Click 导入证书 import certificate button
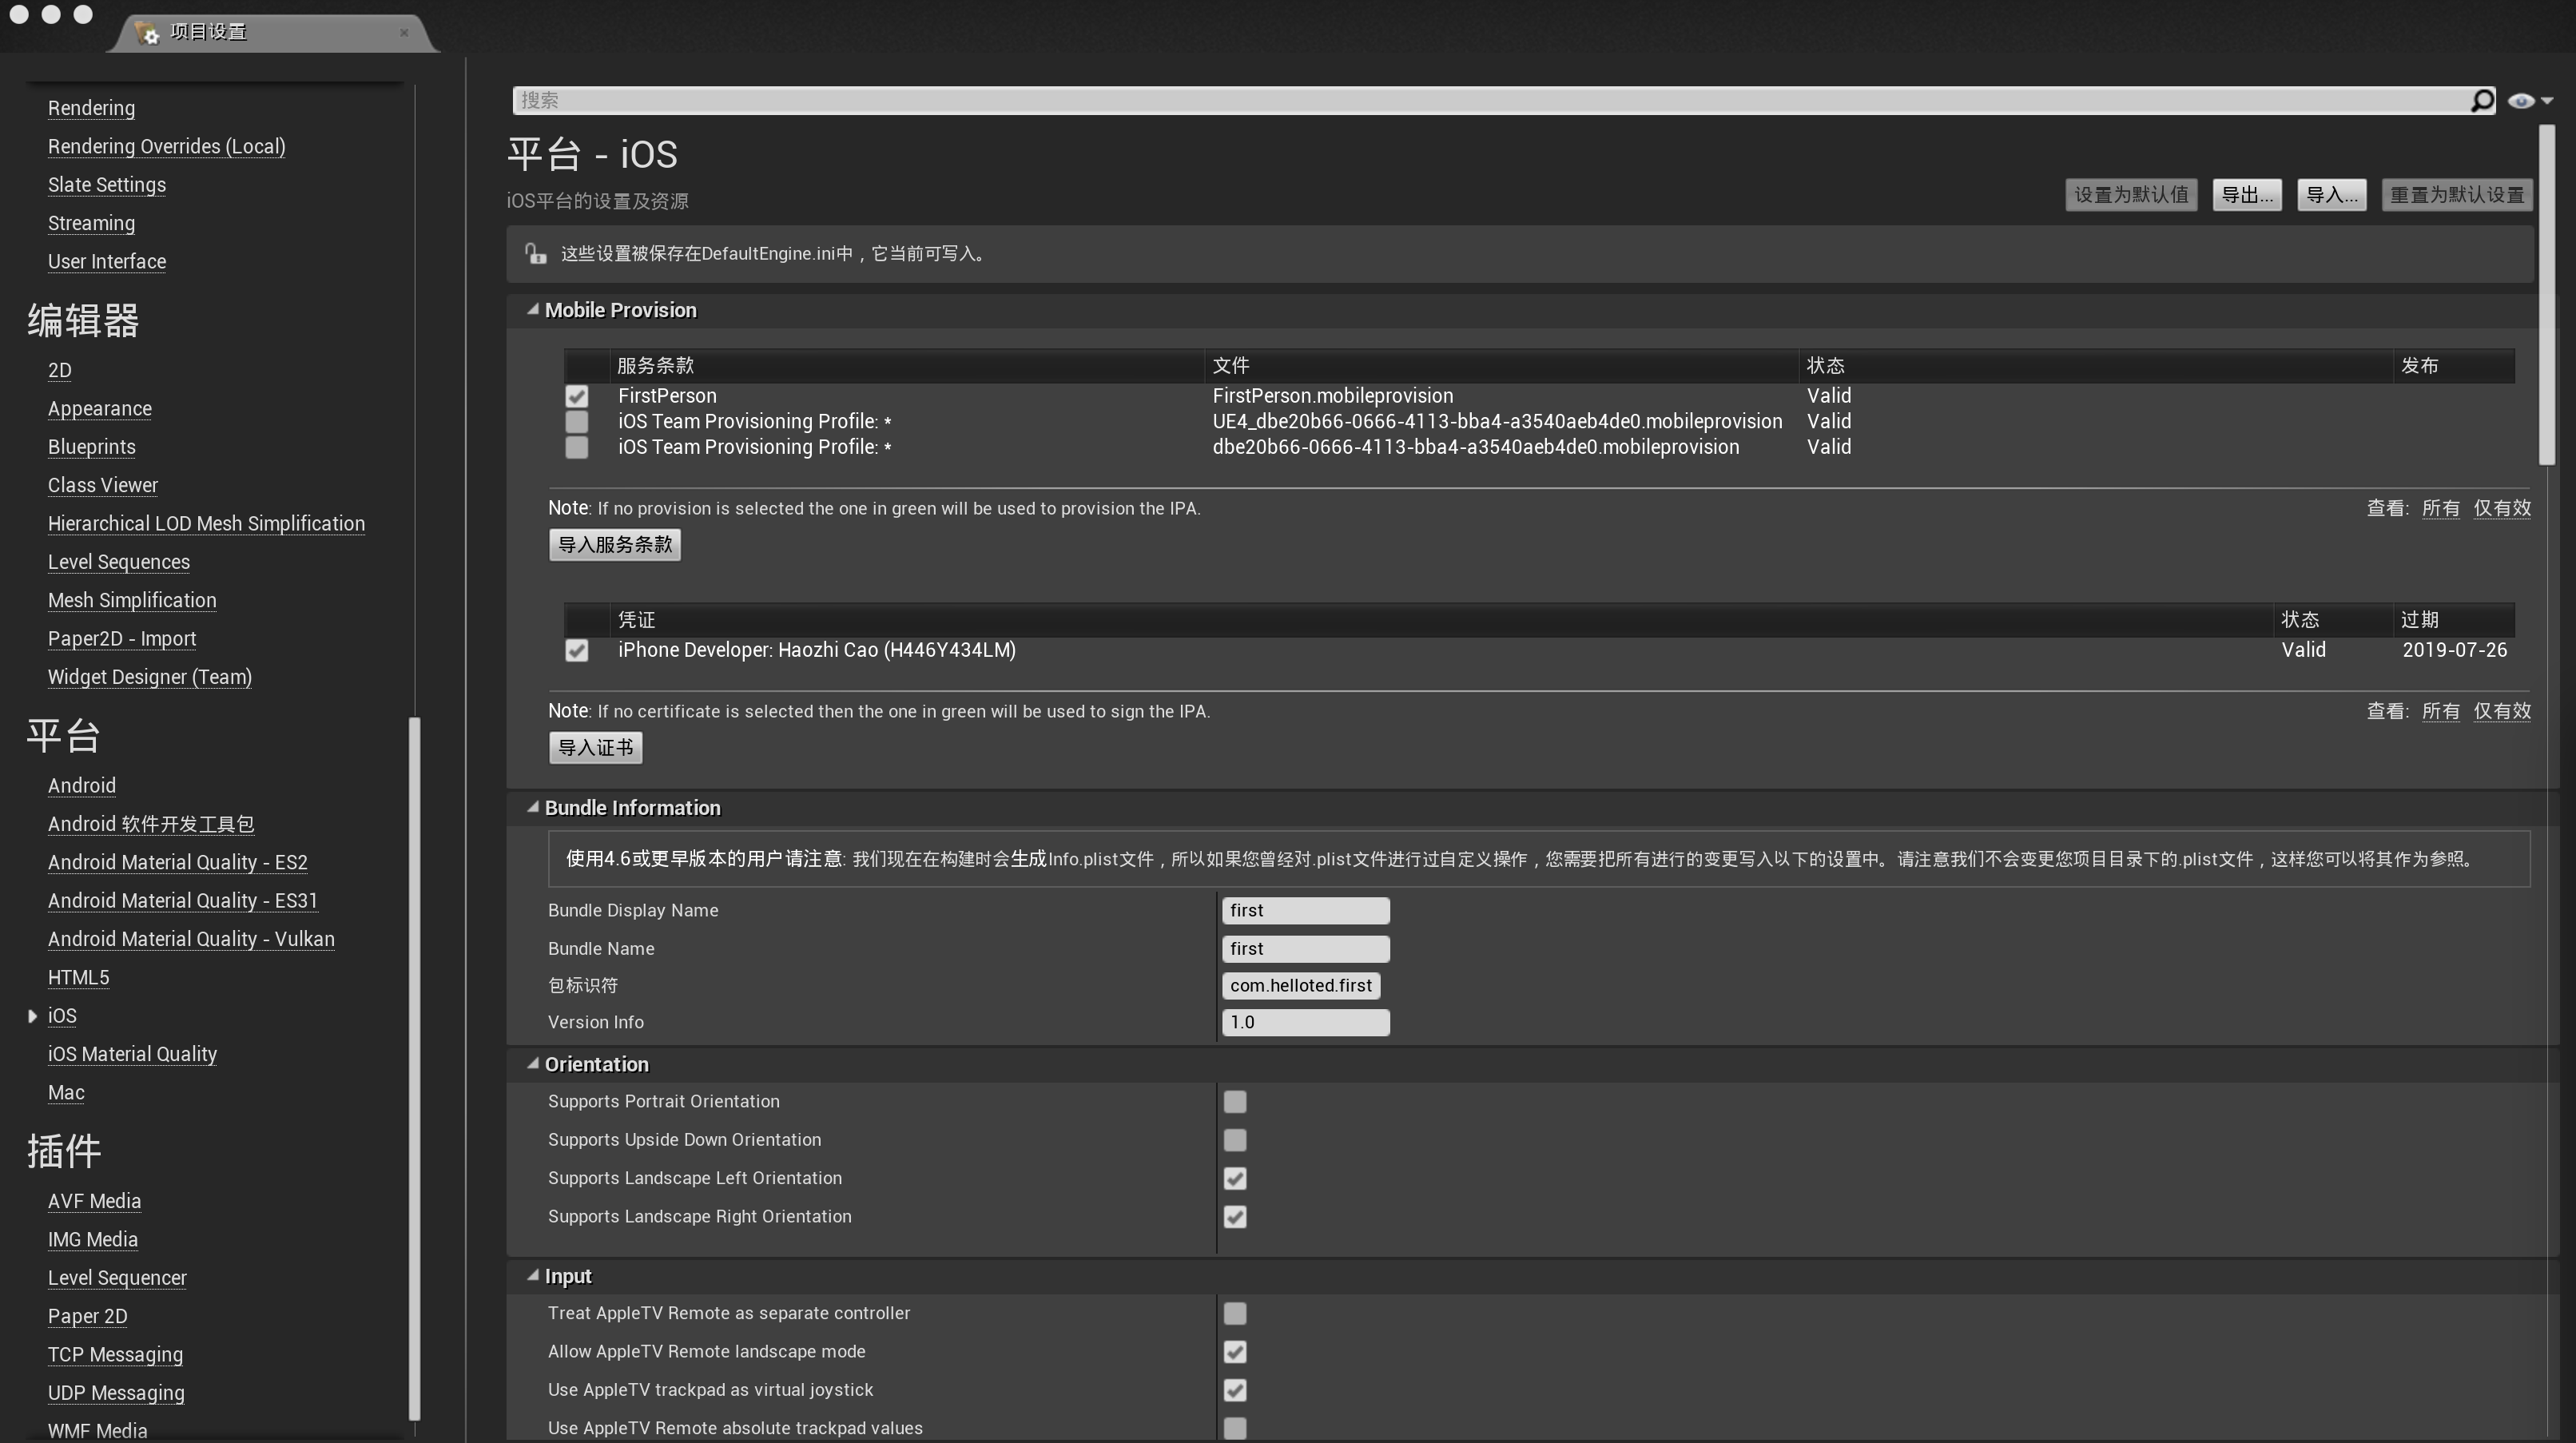 [595, 748]
